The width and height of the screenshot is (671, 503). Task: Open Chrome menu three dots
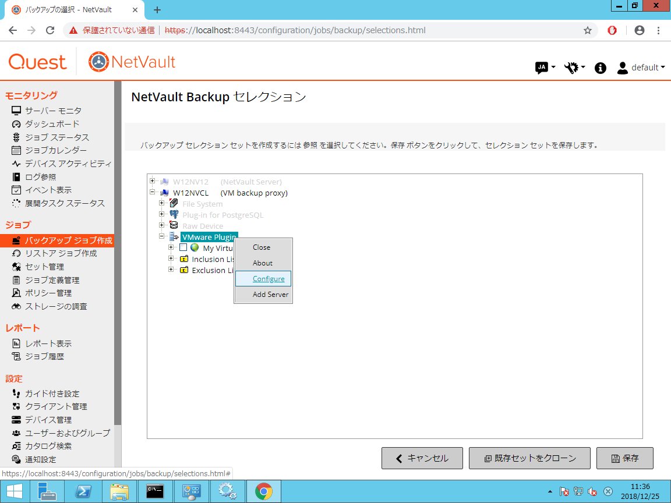658,30
